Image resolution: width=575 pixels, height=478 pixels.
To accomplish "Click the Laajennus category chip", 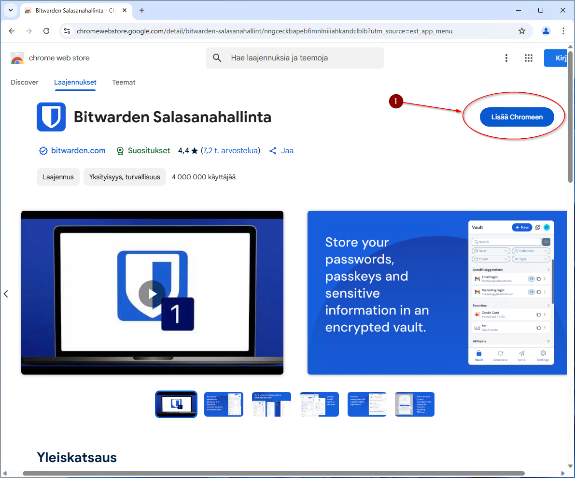I will tap(58, 177).
